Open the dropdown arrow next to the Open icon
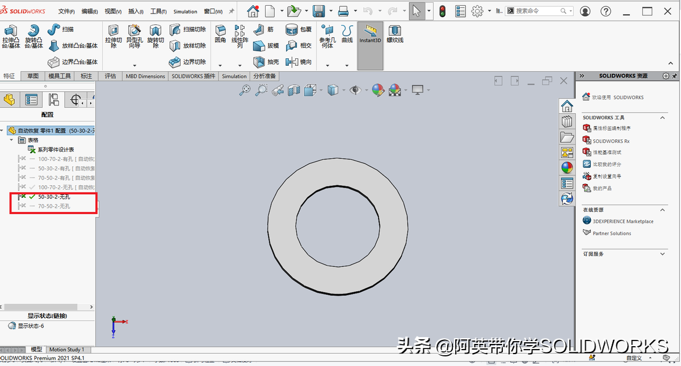The image size is (681, 366). tap(306, 11)
